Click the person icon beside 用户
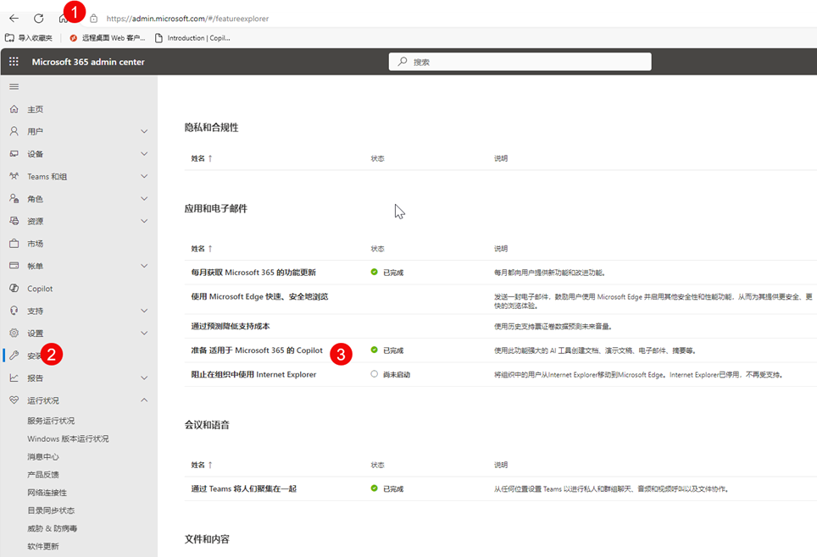This screenshot has height=557, width=817. point(14,131)
